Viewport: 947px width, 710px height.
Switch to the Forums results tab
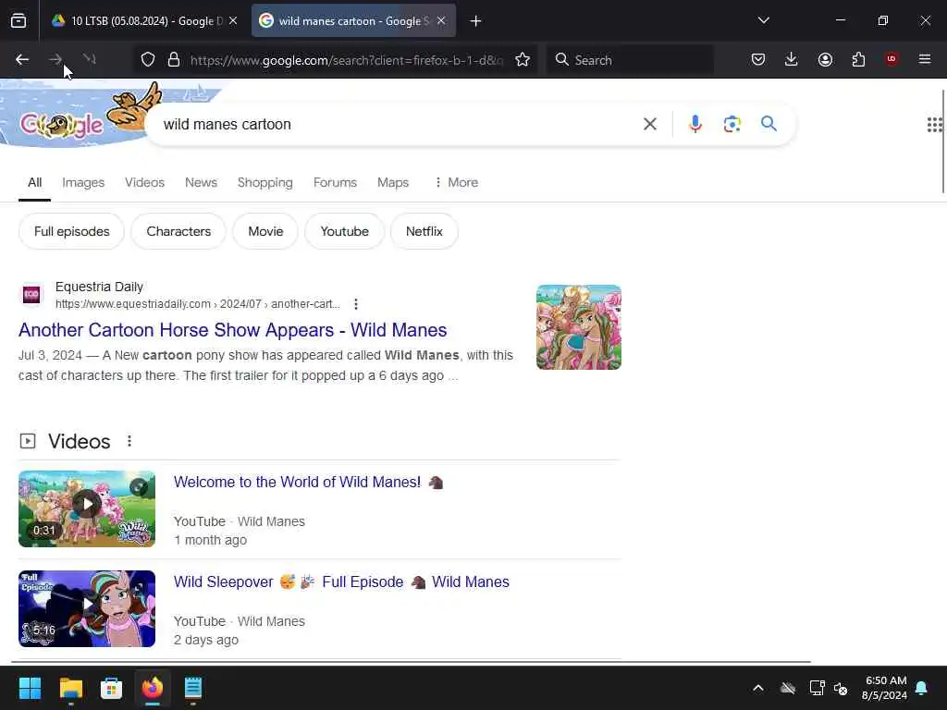[335, 182]
